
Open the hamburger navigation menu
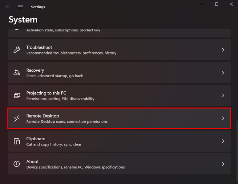(20, 7)
